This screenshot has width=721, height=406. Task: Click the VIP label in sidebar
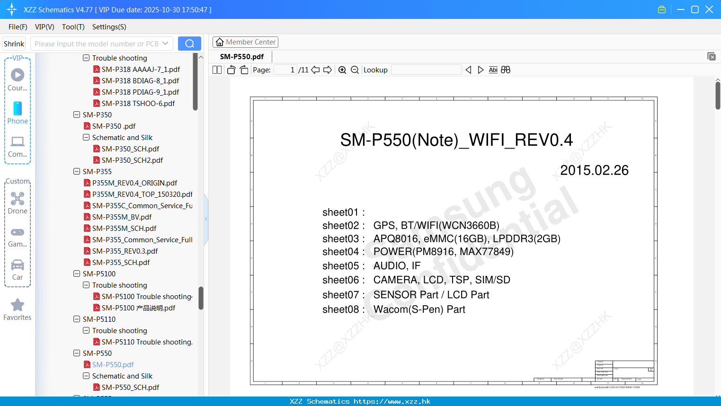[x=18, y=58]
